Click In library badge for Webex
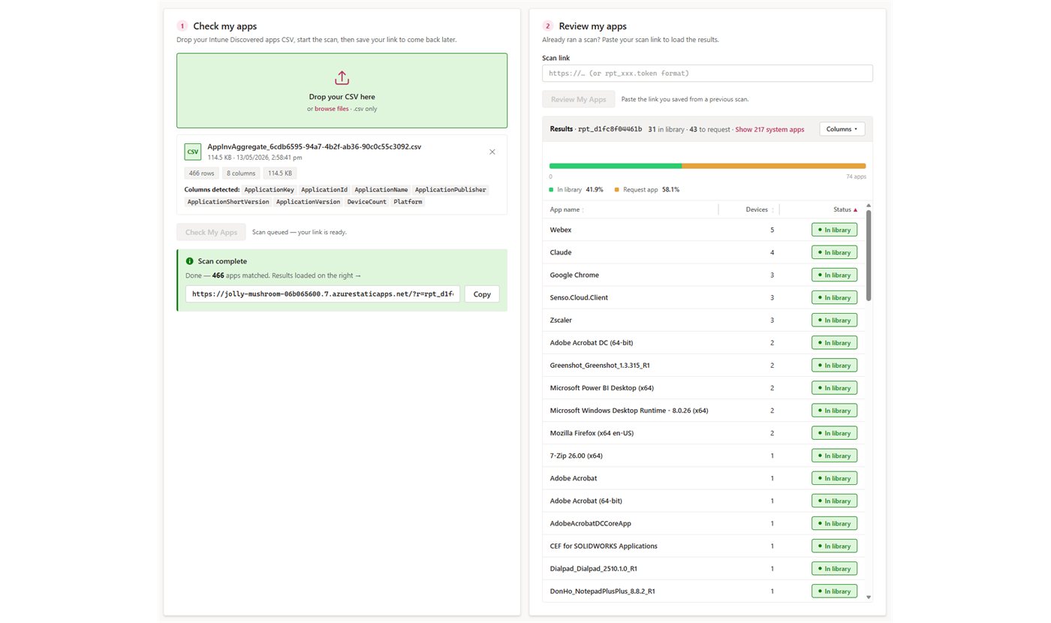 834,230
